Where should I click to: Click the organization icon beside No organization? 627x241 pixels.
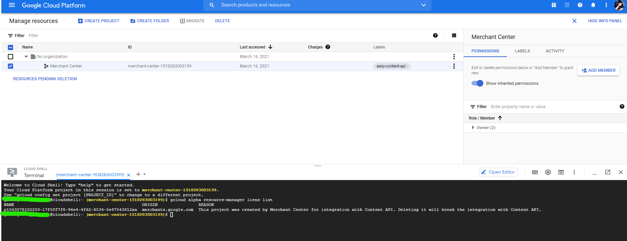tap(33, 57)
